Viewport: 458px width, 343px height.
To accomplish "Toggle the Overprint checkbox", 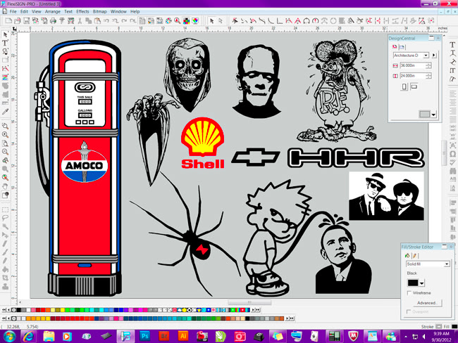I will point(409,312).
